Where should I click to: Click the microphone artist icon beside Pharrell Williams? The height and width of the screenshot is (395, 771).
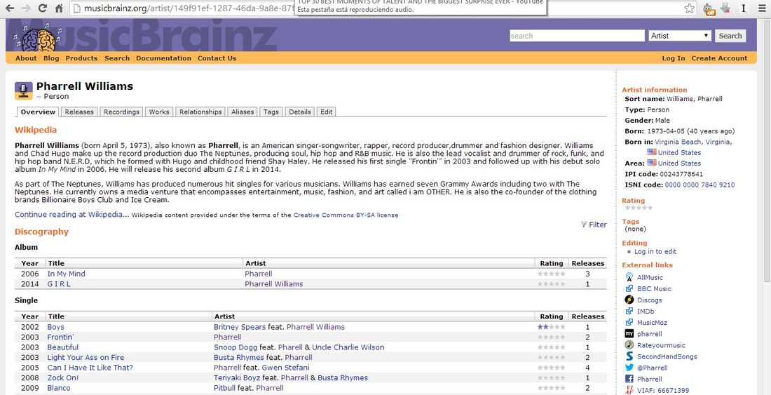point(24,91)
